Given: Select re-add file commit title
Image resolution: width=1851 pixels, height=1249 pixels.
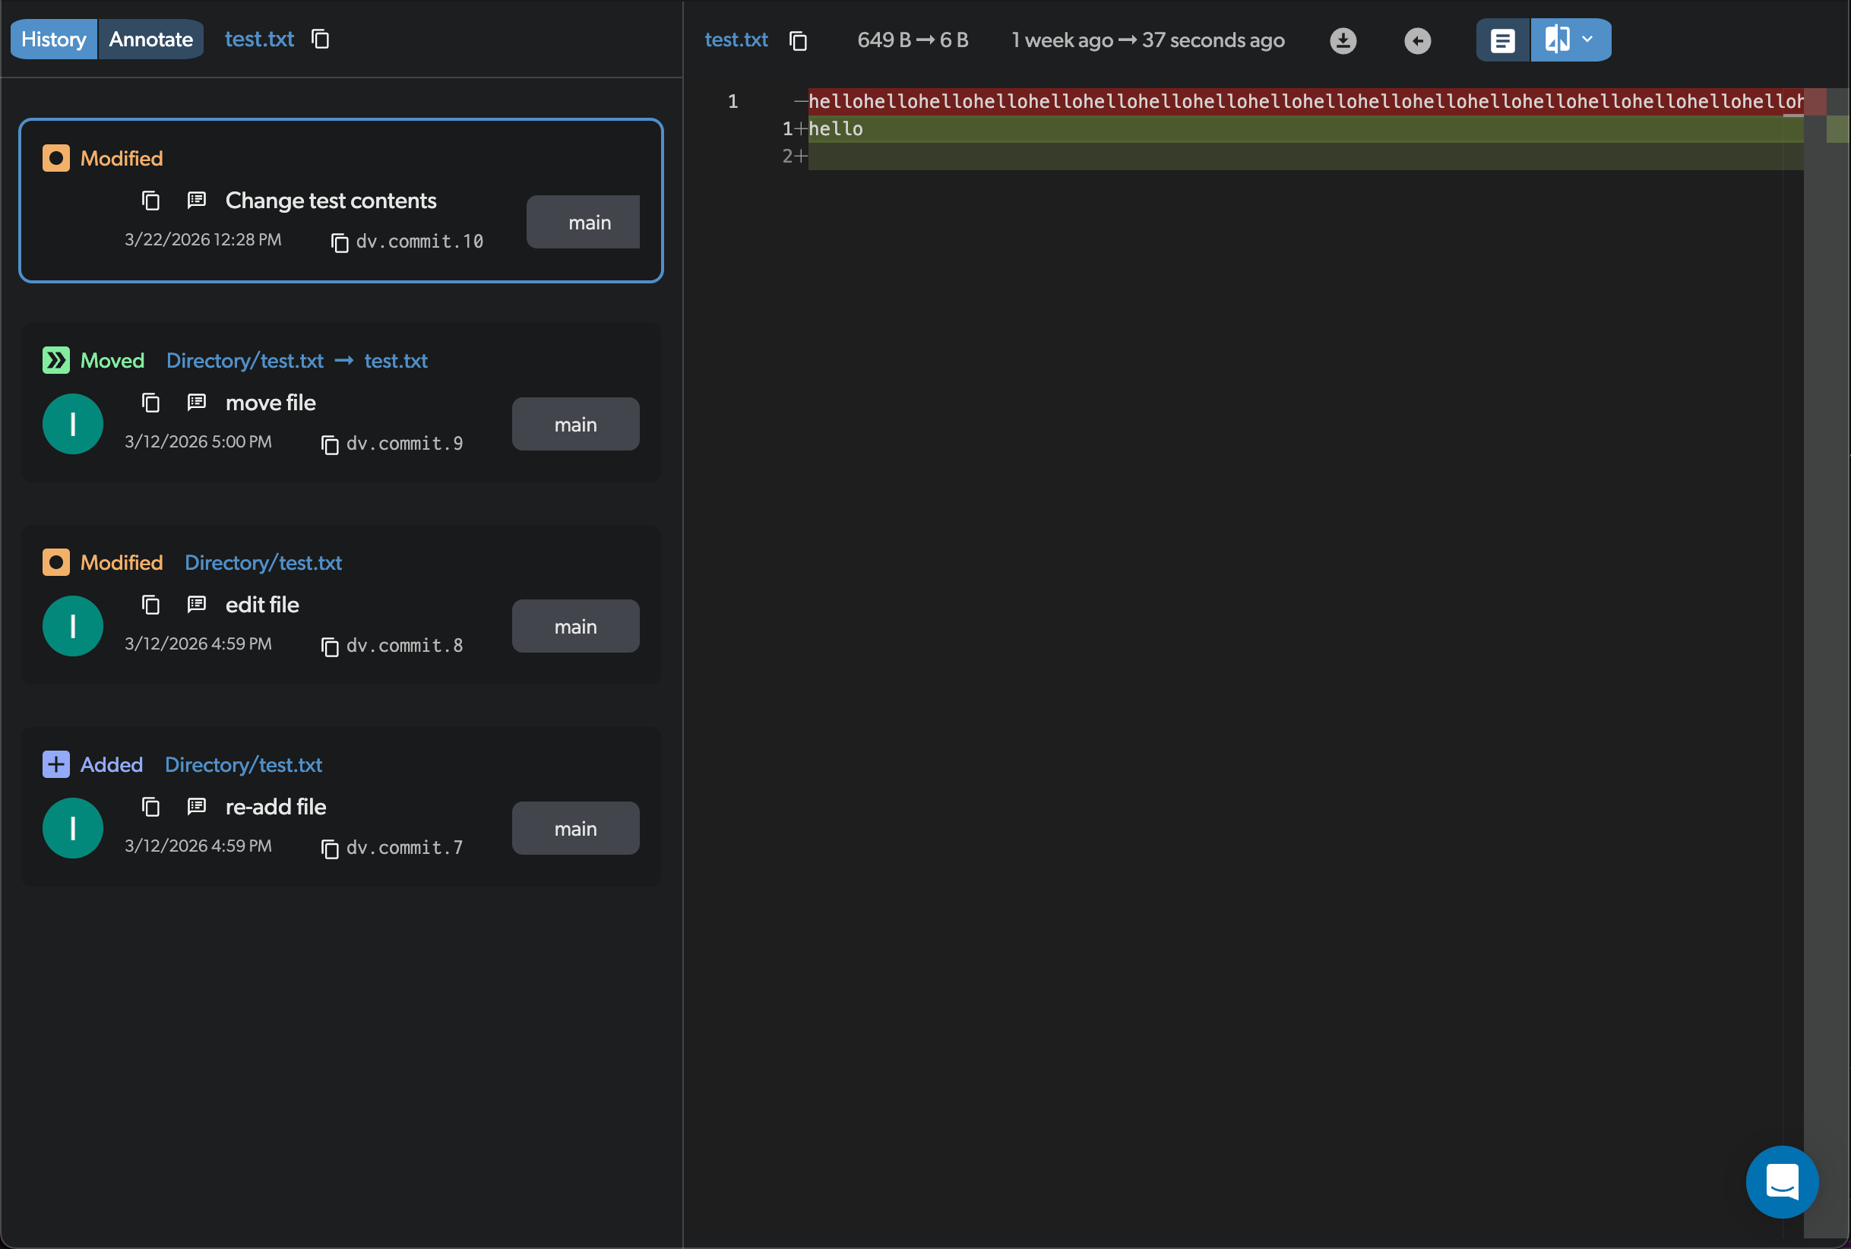Looking at the screenshot, I should click(277, 808).
